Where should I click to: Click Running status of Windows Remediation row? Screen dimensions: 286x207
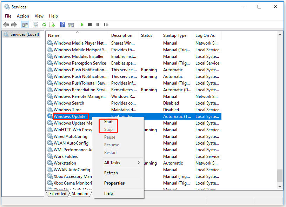[149, 90]
